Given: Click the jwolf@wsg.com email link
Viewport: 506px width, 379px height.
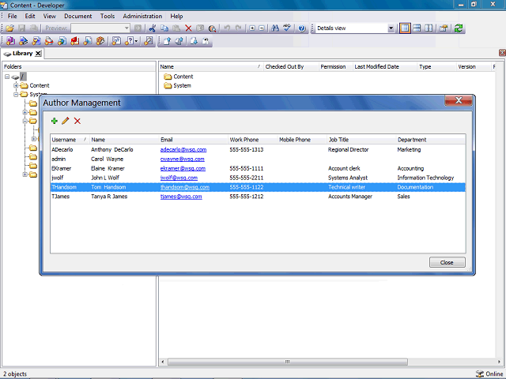Looking at the screenshot, I should tap(179, 178).
